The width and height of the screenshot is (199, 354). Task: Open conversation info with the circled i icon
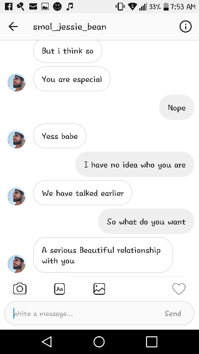(x=186, y=27)
